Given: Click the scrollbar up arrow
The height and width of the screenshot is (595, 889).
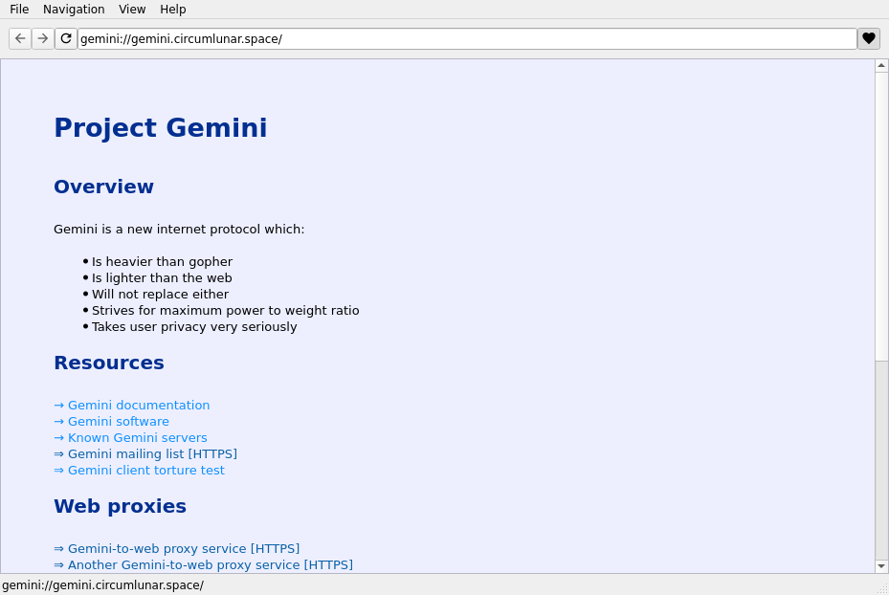Looking at the screenshot, I should pyautogui.click(x=881, y=66).
